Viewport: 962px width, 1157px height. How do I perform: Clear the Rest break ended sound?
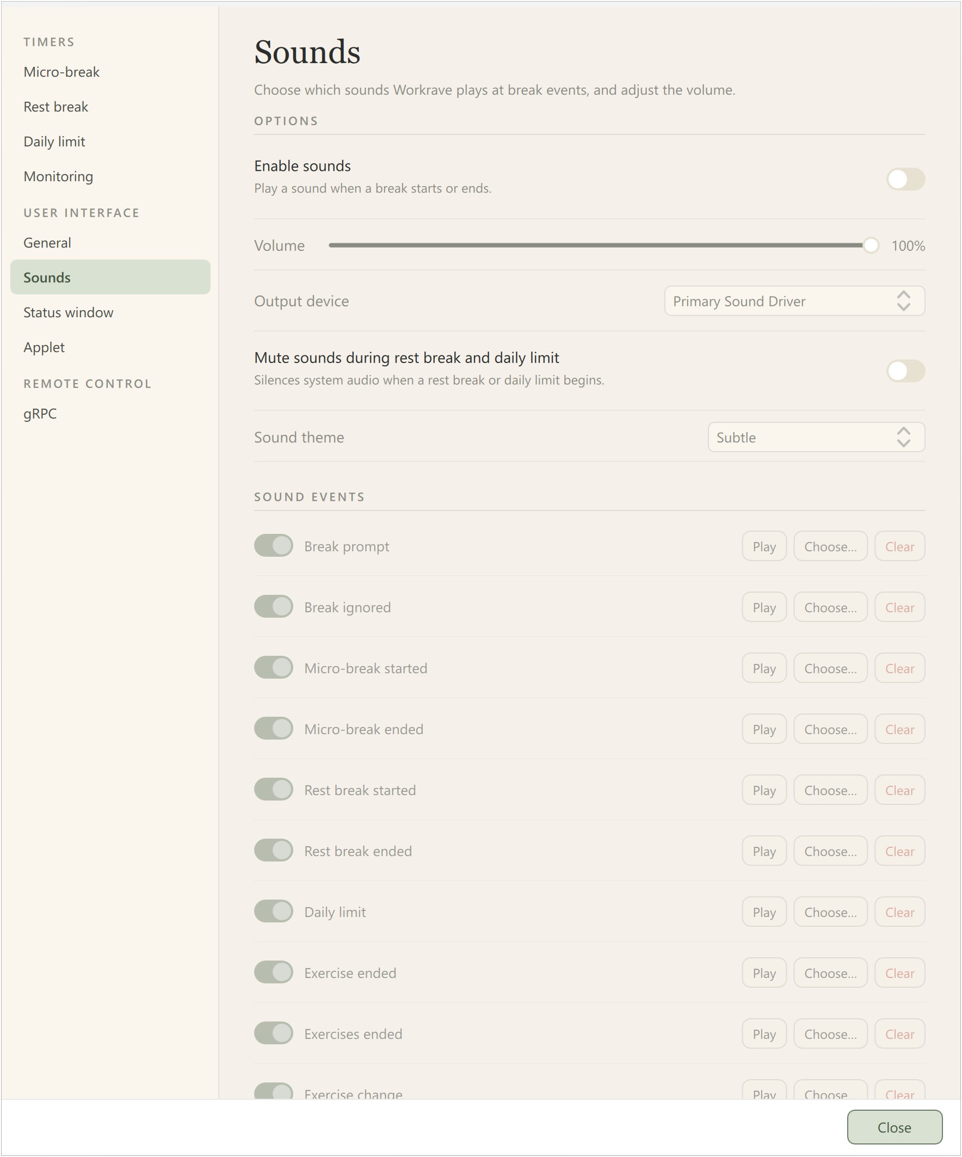coord(900,851)
